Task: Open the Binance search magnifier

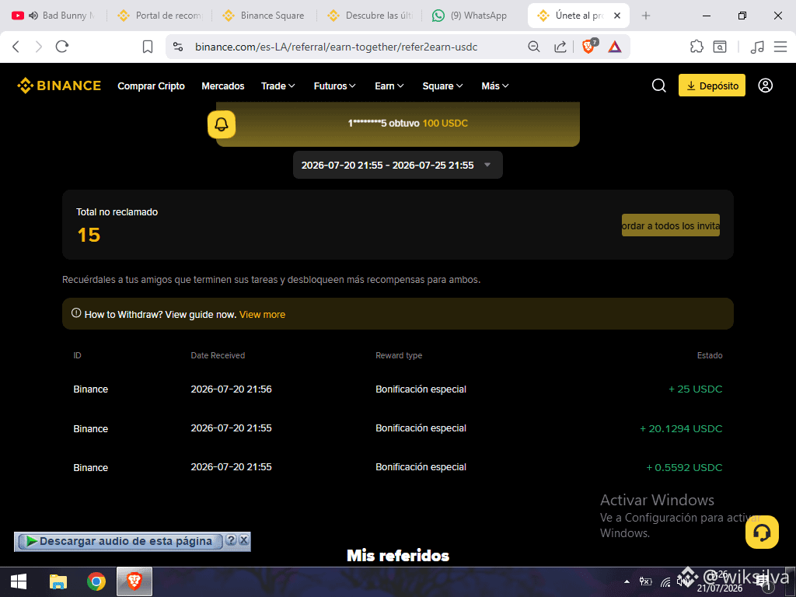Action: point(659,86)
